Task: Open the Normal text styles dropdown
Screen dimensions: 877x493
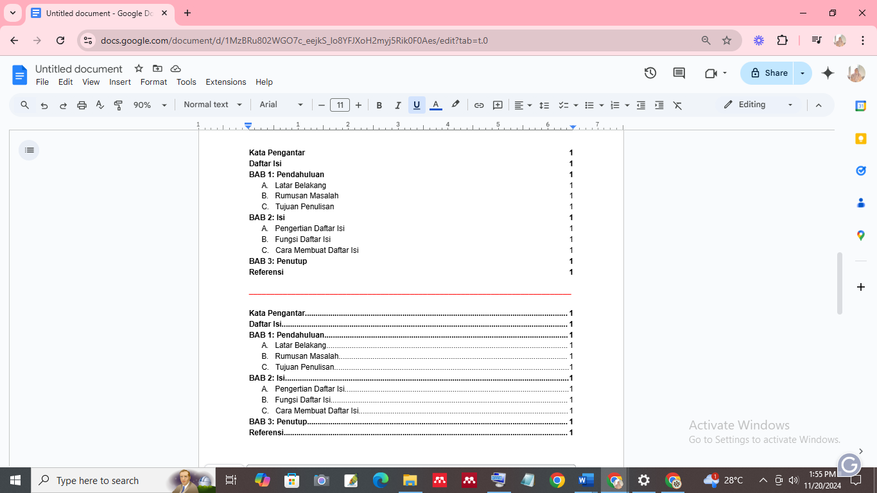Action: coord(213,105)
